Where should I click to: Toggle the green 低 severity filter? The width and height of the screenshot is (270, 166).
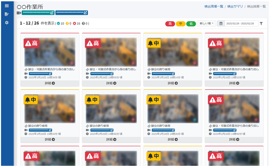point(191,24)
